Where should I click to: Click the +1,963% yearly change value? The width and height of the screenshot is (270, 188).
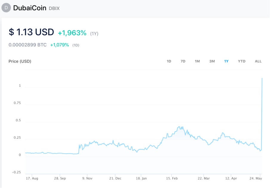pyautogui.click(x=72, y=33)
